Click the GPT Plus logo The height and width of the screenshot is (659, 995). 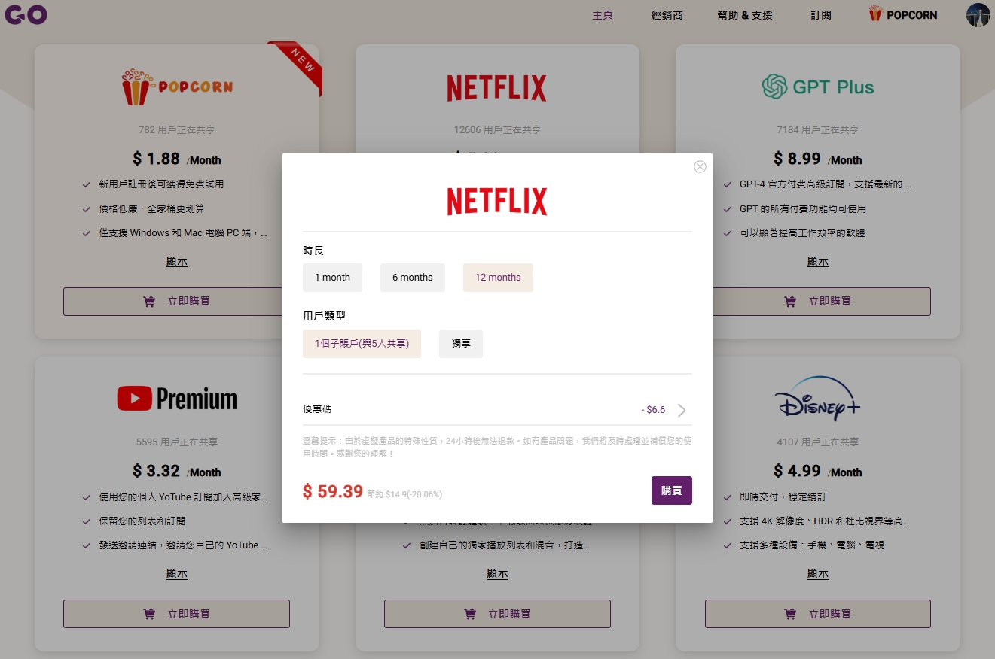pos(818,87)
